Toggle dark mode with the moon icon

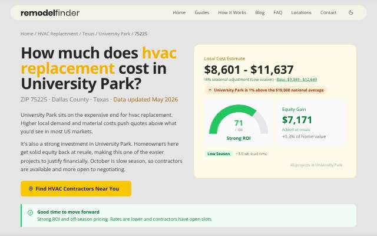click(351, 12)
